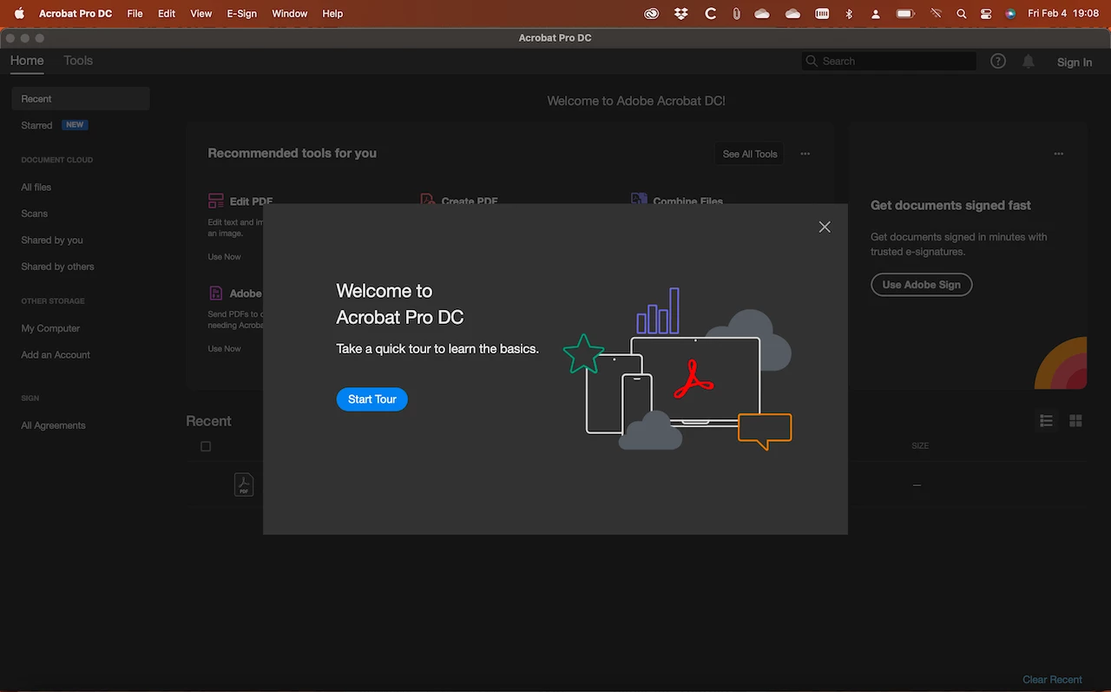Switch to the Tools tab

pos(78,61)
